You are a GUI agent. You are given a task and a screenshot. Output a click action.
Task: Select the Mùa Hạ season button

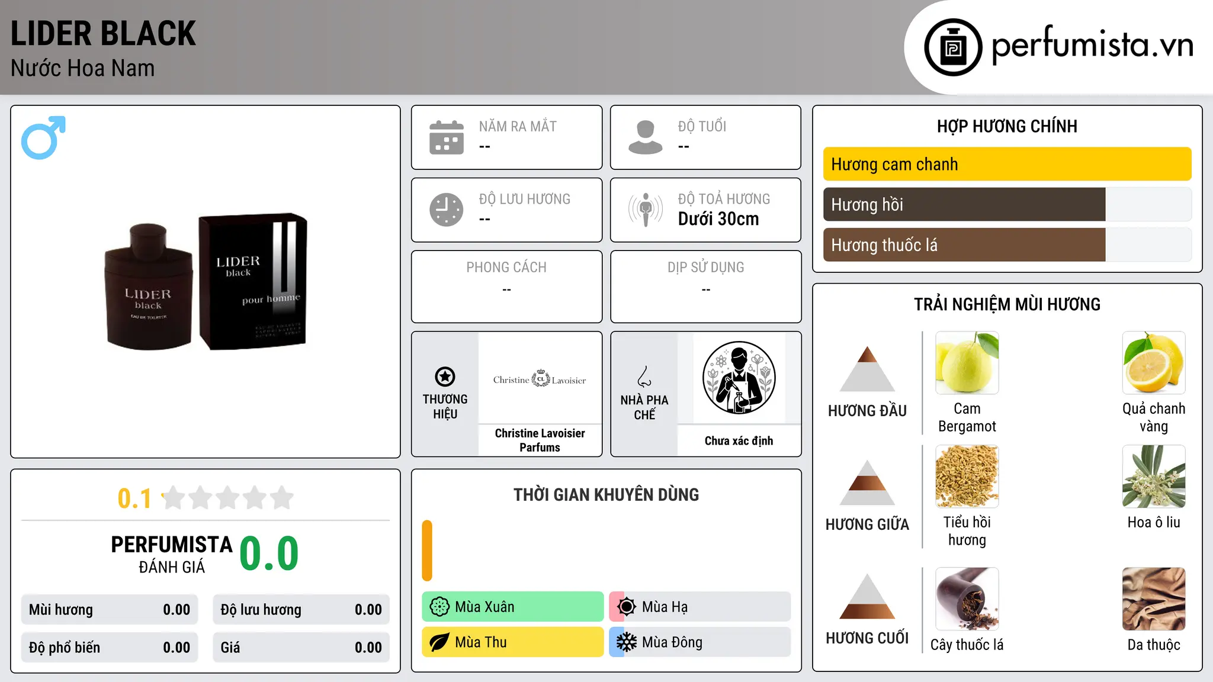699,607
